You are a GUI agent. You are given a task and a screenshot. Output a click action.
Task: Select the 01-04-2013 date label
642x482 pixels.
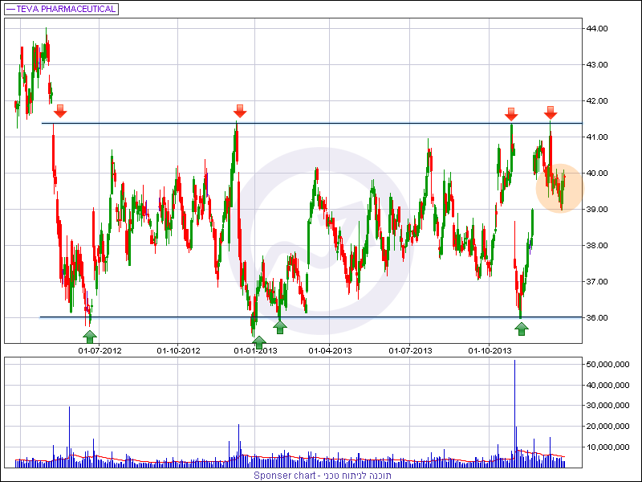pyautogui.click(x=330, y=351)
